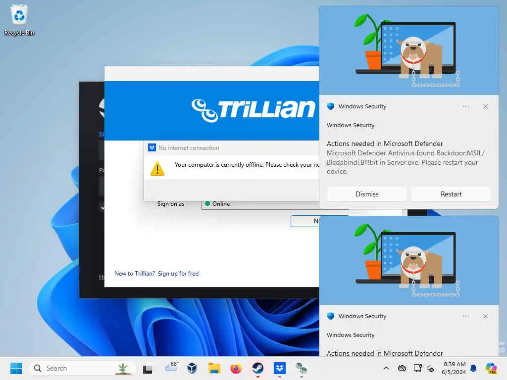Screen dimensions: 507x380
Task: Open the Recycle Bin desktop icon
Action: (19, 20)
